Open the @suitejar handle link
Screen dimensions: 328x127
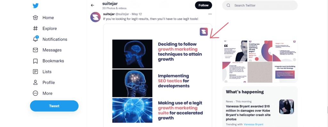[122, 14]
